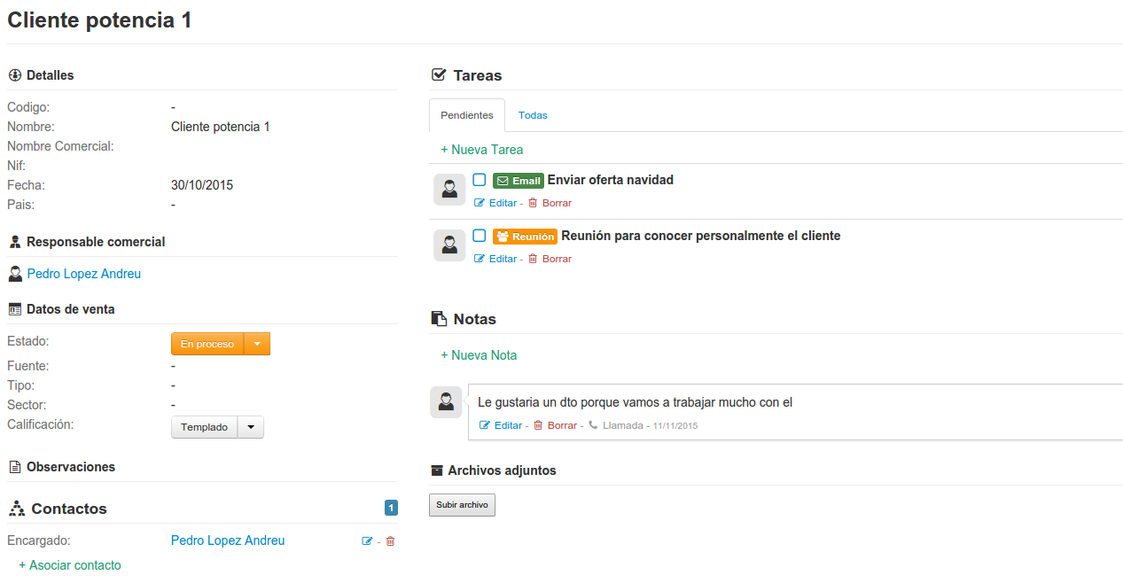Click avatar icon beside Pedro Lopez Andreu responsable
The image size is (1123, 583).
(14, 274)
